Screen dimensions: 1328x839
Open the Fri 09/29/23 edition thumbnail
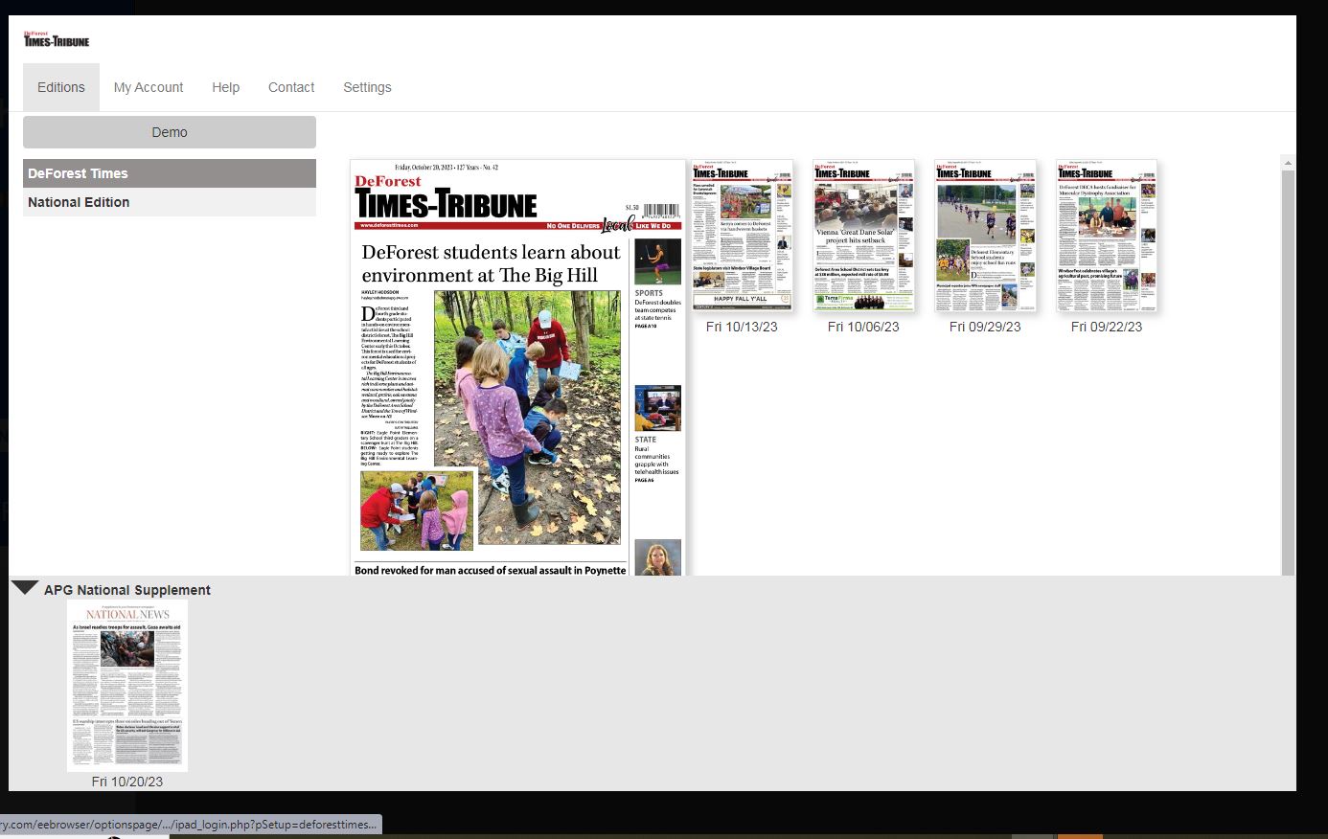tap(985, 236)
